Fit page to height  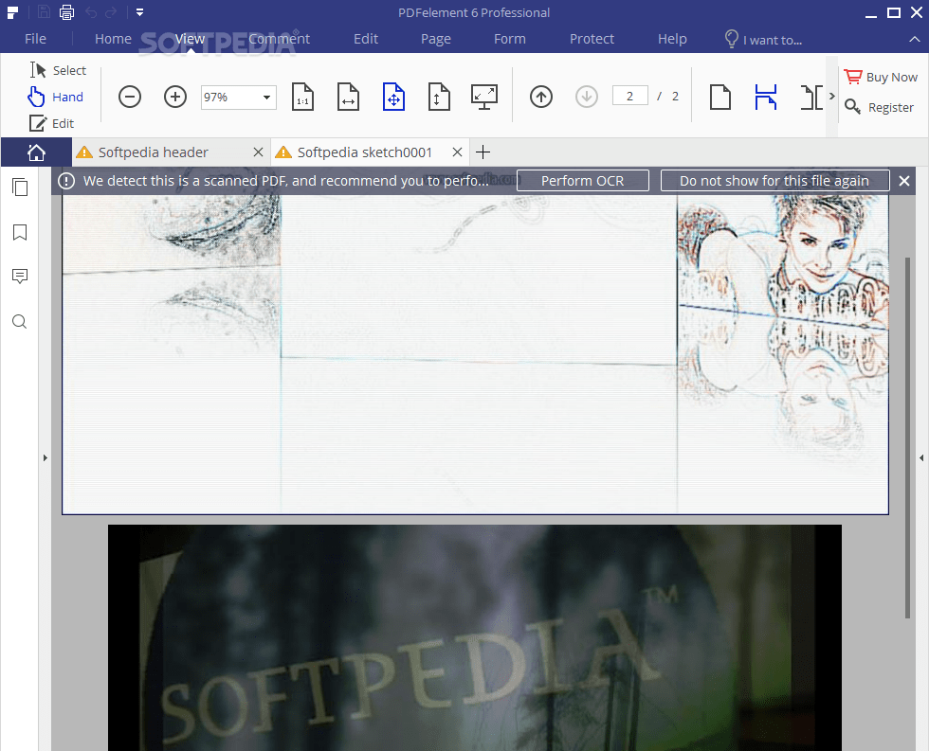pos(439,97)
